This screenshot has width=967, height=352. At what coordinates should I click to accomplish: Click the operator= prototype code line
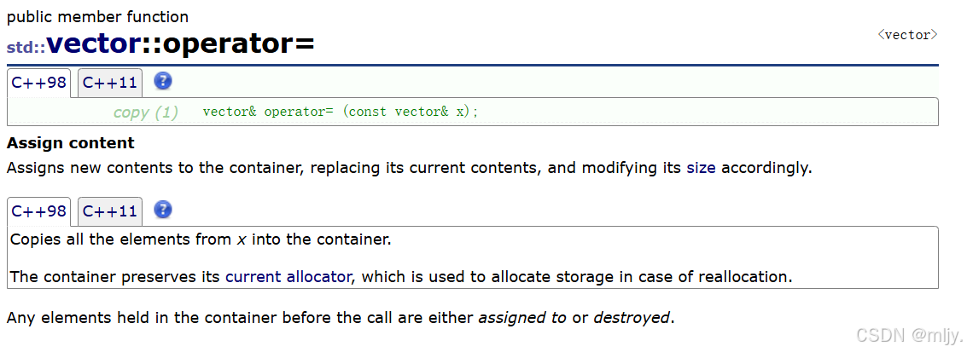pyautogui.click(x=341, y=112)
